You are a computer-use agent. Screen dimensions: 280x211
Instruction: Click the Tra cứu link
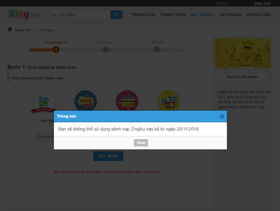point(45,136)
